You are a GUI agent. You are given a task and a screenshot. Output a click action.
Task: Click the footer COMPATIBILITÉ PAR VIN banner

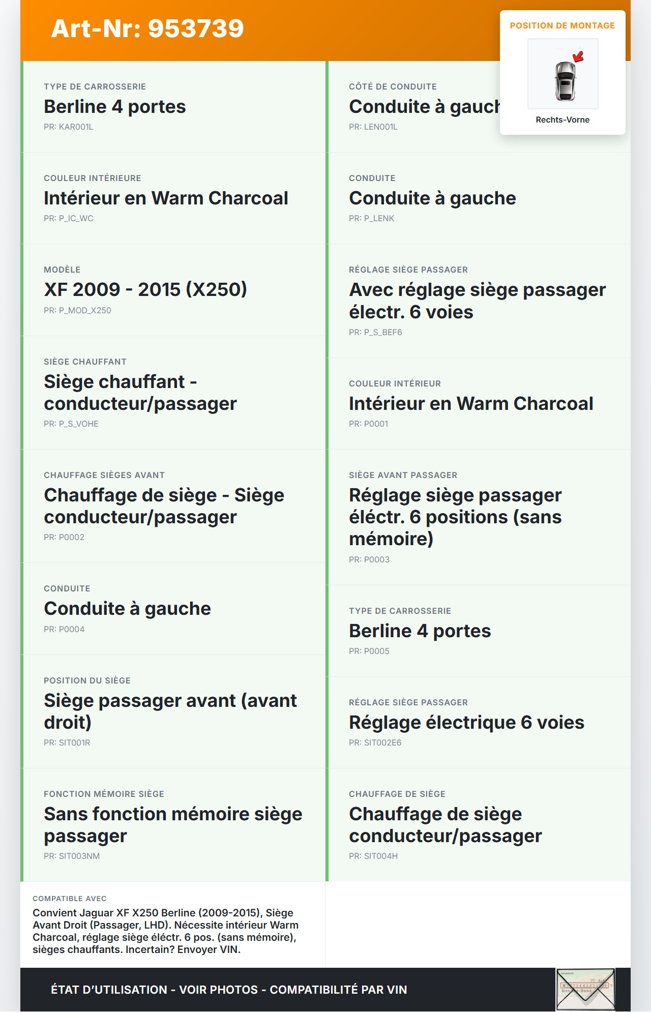(229, 990)
